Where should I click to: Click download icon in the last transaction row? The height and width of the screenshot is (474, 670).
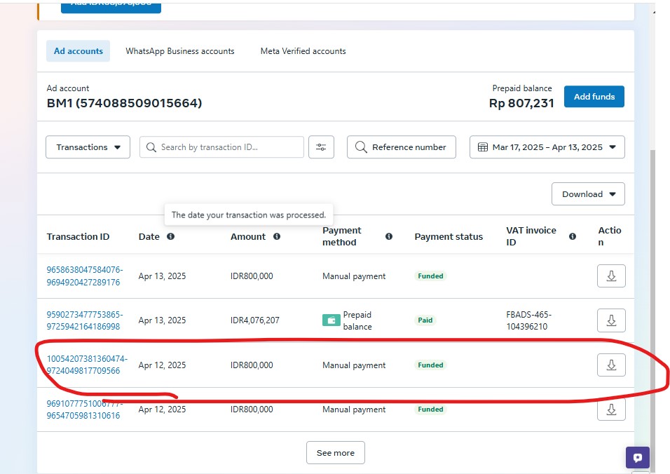click(611, 409)
